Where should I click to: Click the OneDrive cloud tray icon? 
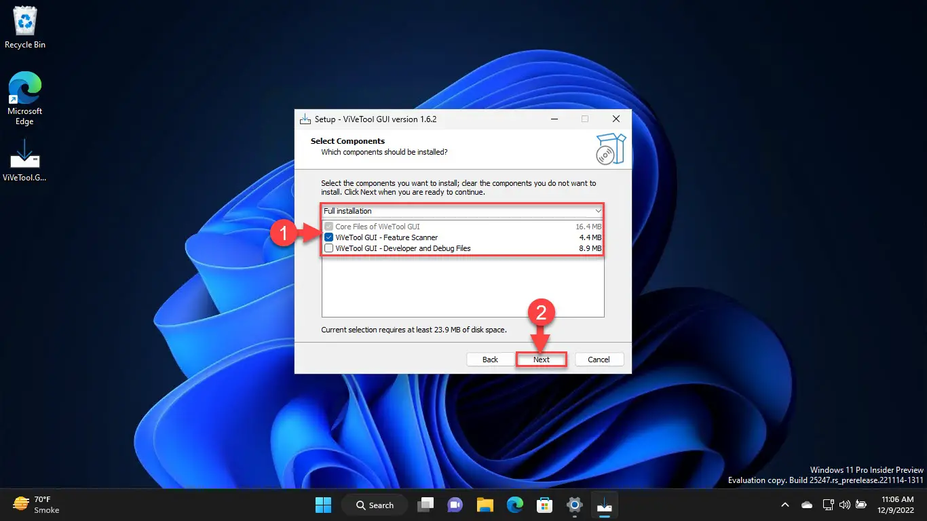[807, 505]
